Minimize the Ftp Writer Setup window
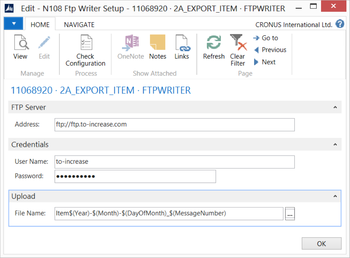 [x=298, y=8]
